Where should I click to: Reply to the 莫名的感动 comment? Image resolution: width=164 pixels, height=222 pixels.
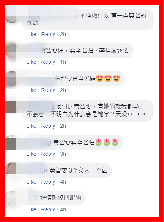(x=48, y=35)
